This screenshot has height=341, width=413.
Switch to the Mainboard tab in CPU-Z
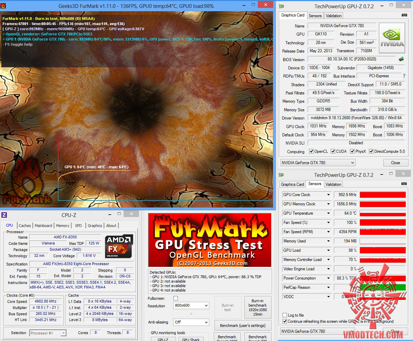click(x=43, y=226)
